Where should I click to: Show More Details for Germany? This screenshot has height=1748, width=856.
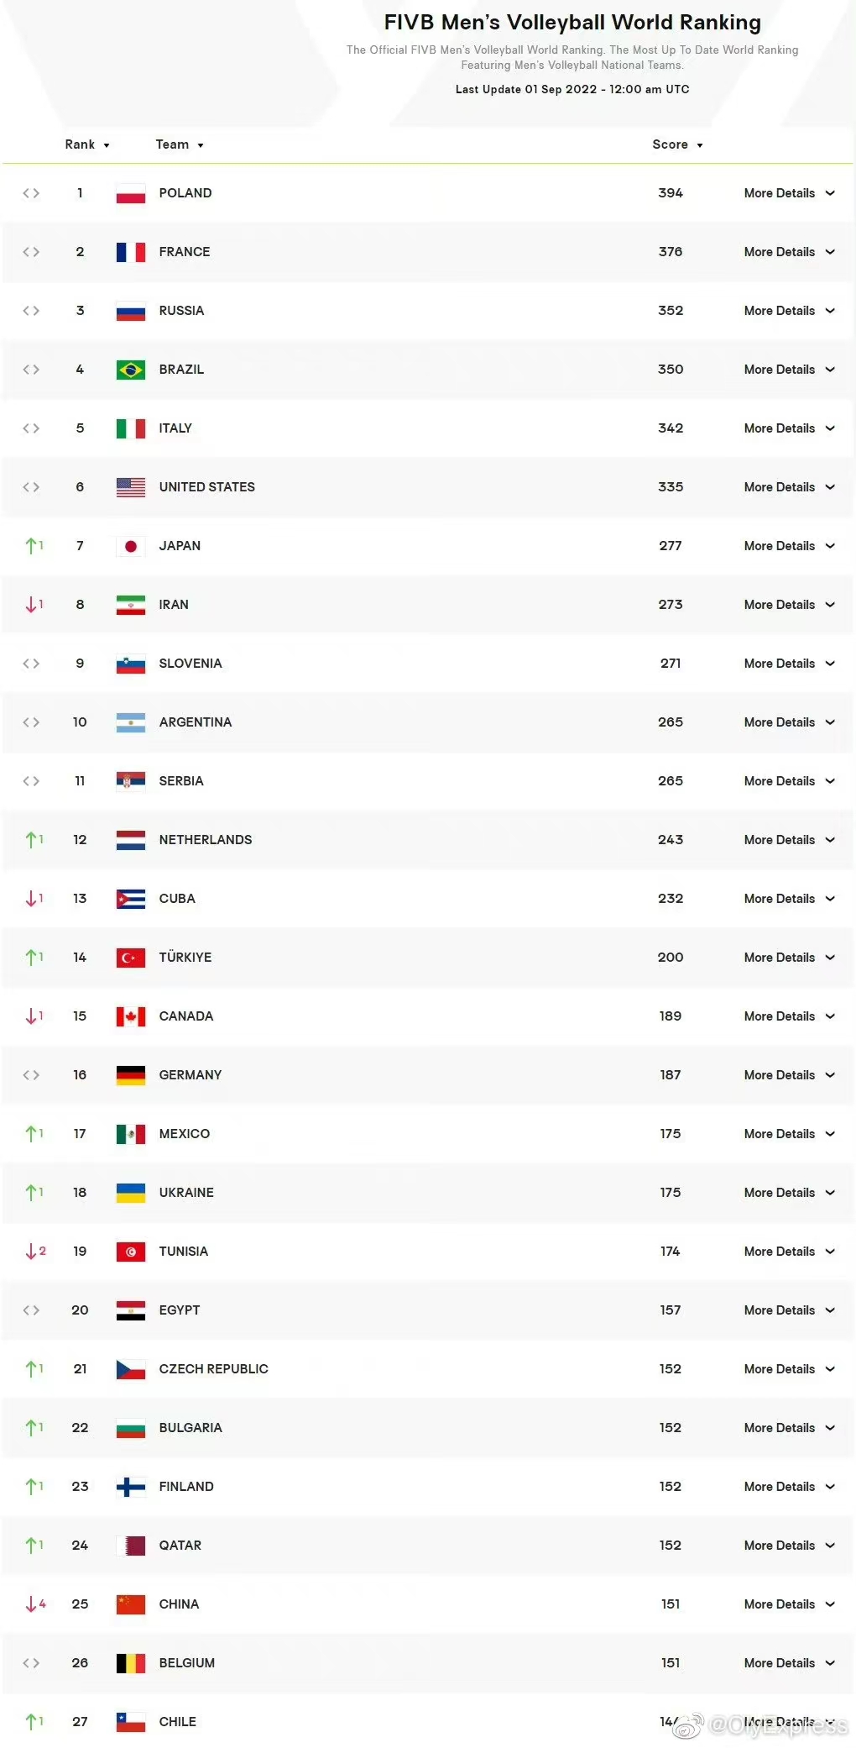[789, 1075]
